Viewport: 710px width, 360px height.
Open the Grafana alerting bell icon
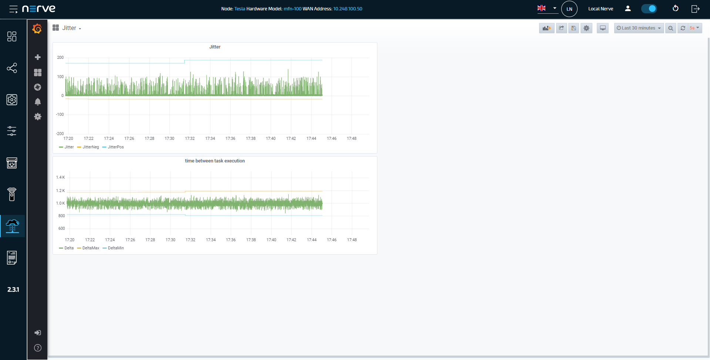37,102
